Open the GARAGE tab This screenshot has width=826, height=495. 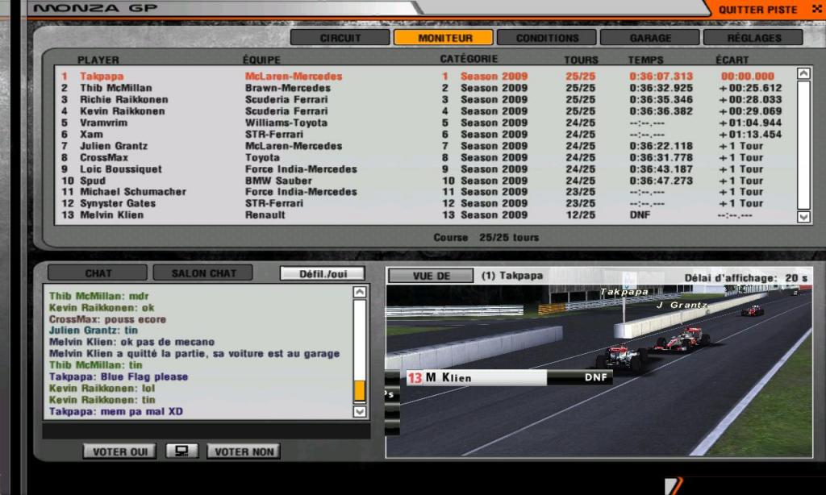tap(650, 38)
